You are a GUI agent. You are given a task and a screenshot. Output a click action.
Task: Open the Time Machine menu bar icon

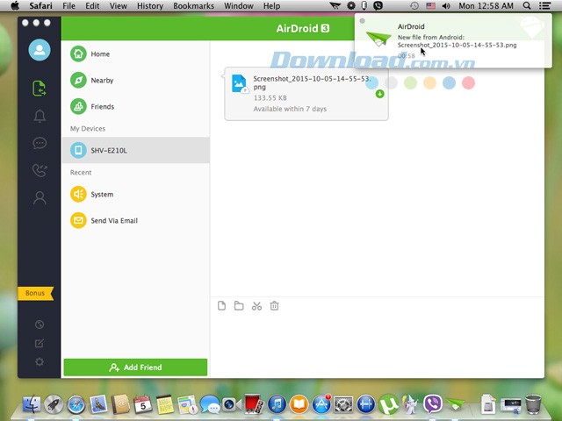[414, 6]
